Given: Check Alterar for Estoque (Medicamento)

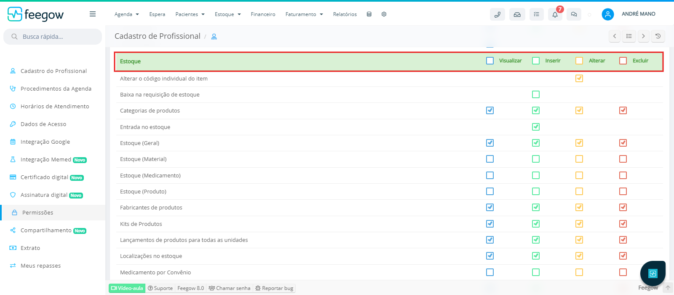Looking at the screenshot, I should coord(579,175).
